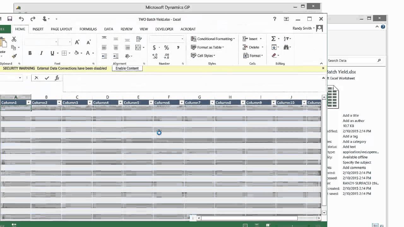This screenshot has width=404, height=227.
Task: Redo the action in quick access toolbar
Action: 33,19
